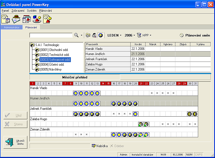This screenshot has width=215, height=158.
Task: Click day 1 in the month header
Action: pos(33,84)
